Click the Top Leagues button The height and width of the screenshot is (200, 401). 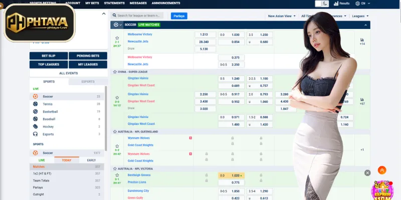(49, 64)
